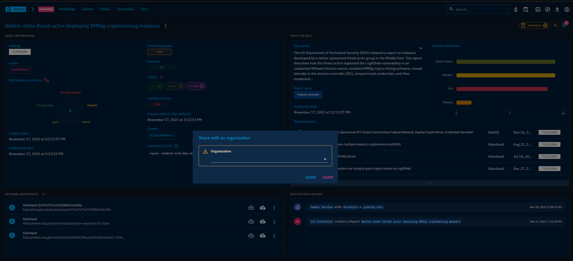The height and width of the screenshot is (261, 573).
Task: Click the cloud refresh icon for otx.alienvault.com reference
Action: (x=262, y=208)
